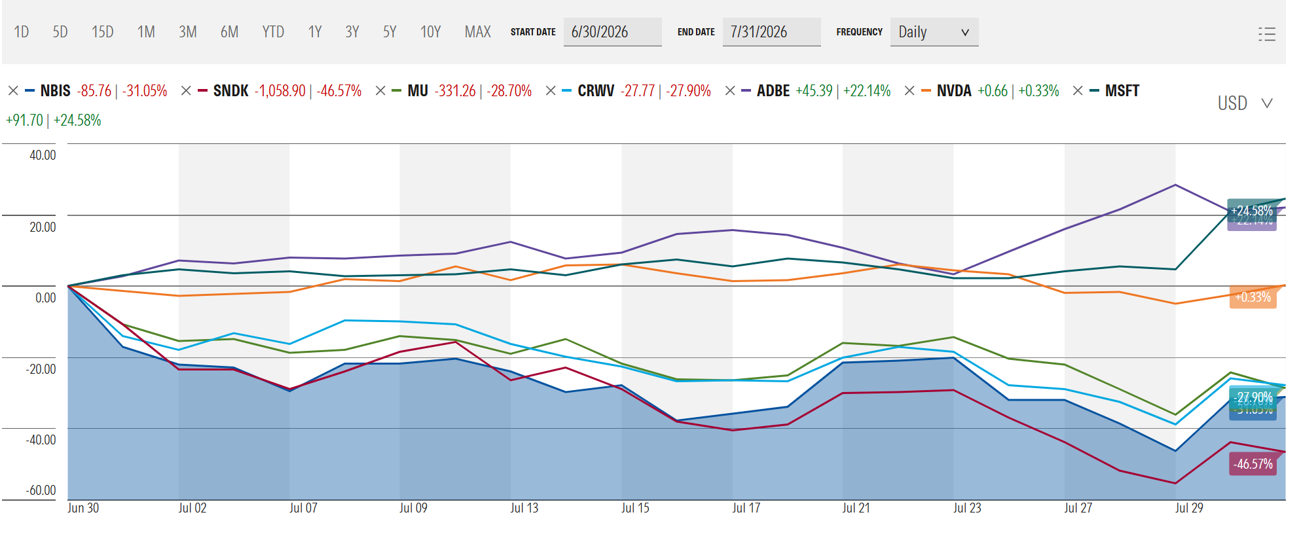Select the 1M time range
This screenshot has height=540, width=1299.
[146, 32]
